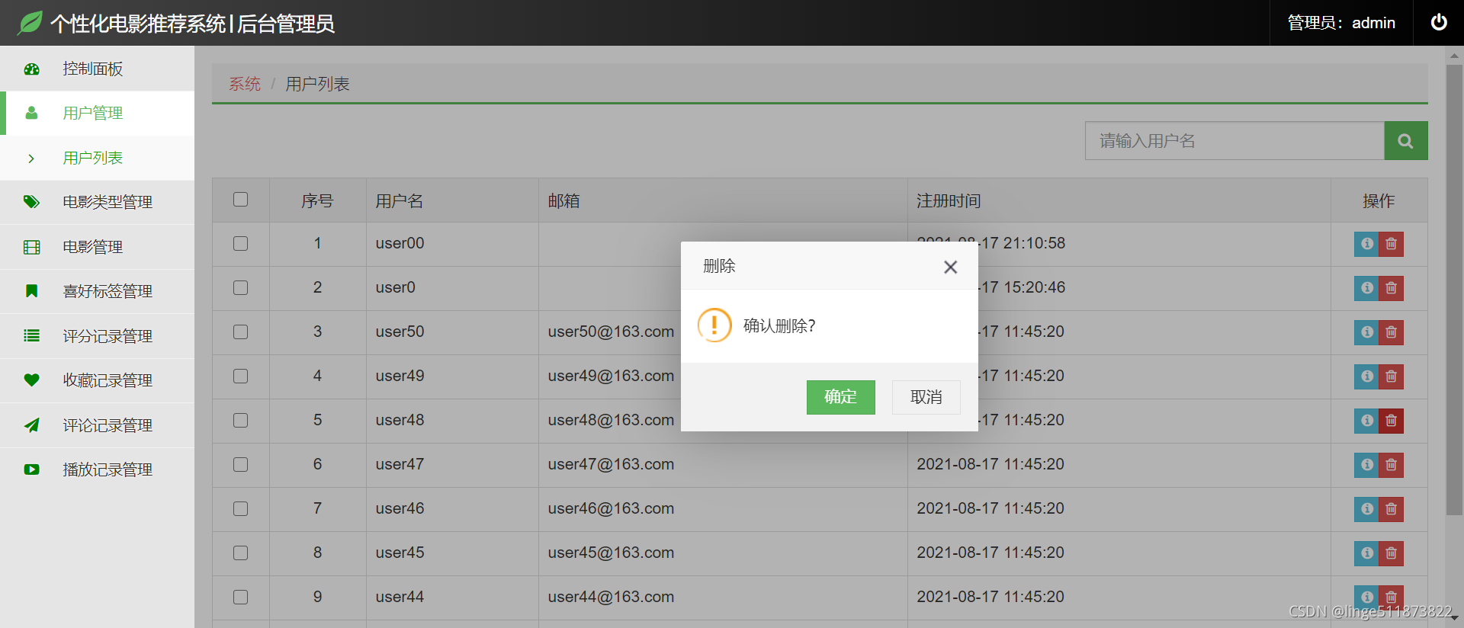Click the list icon beside 评分记录管理

tap(31, 335)
